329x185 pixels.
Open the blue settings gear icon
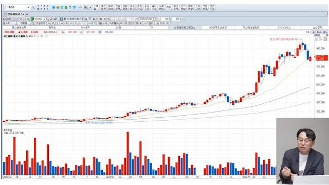(53, 7)
